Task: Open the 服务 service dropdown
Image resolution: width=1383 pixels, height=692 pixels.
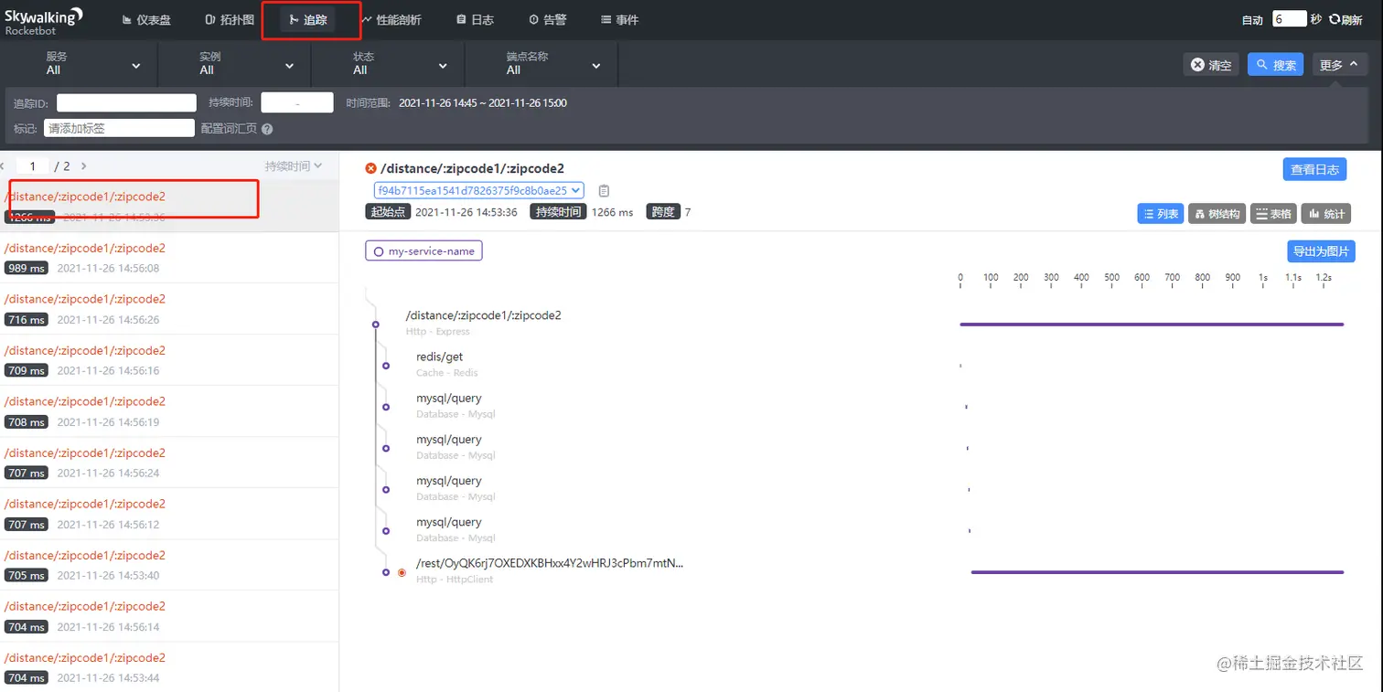Action: click(x=91, y=64)
